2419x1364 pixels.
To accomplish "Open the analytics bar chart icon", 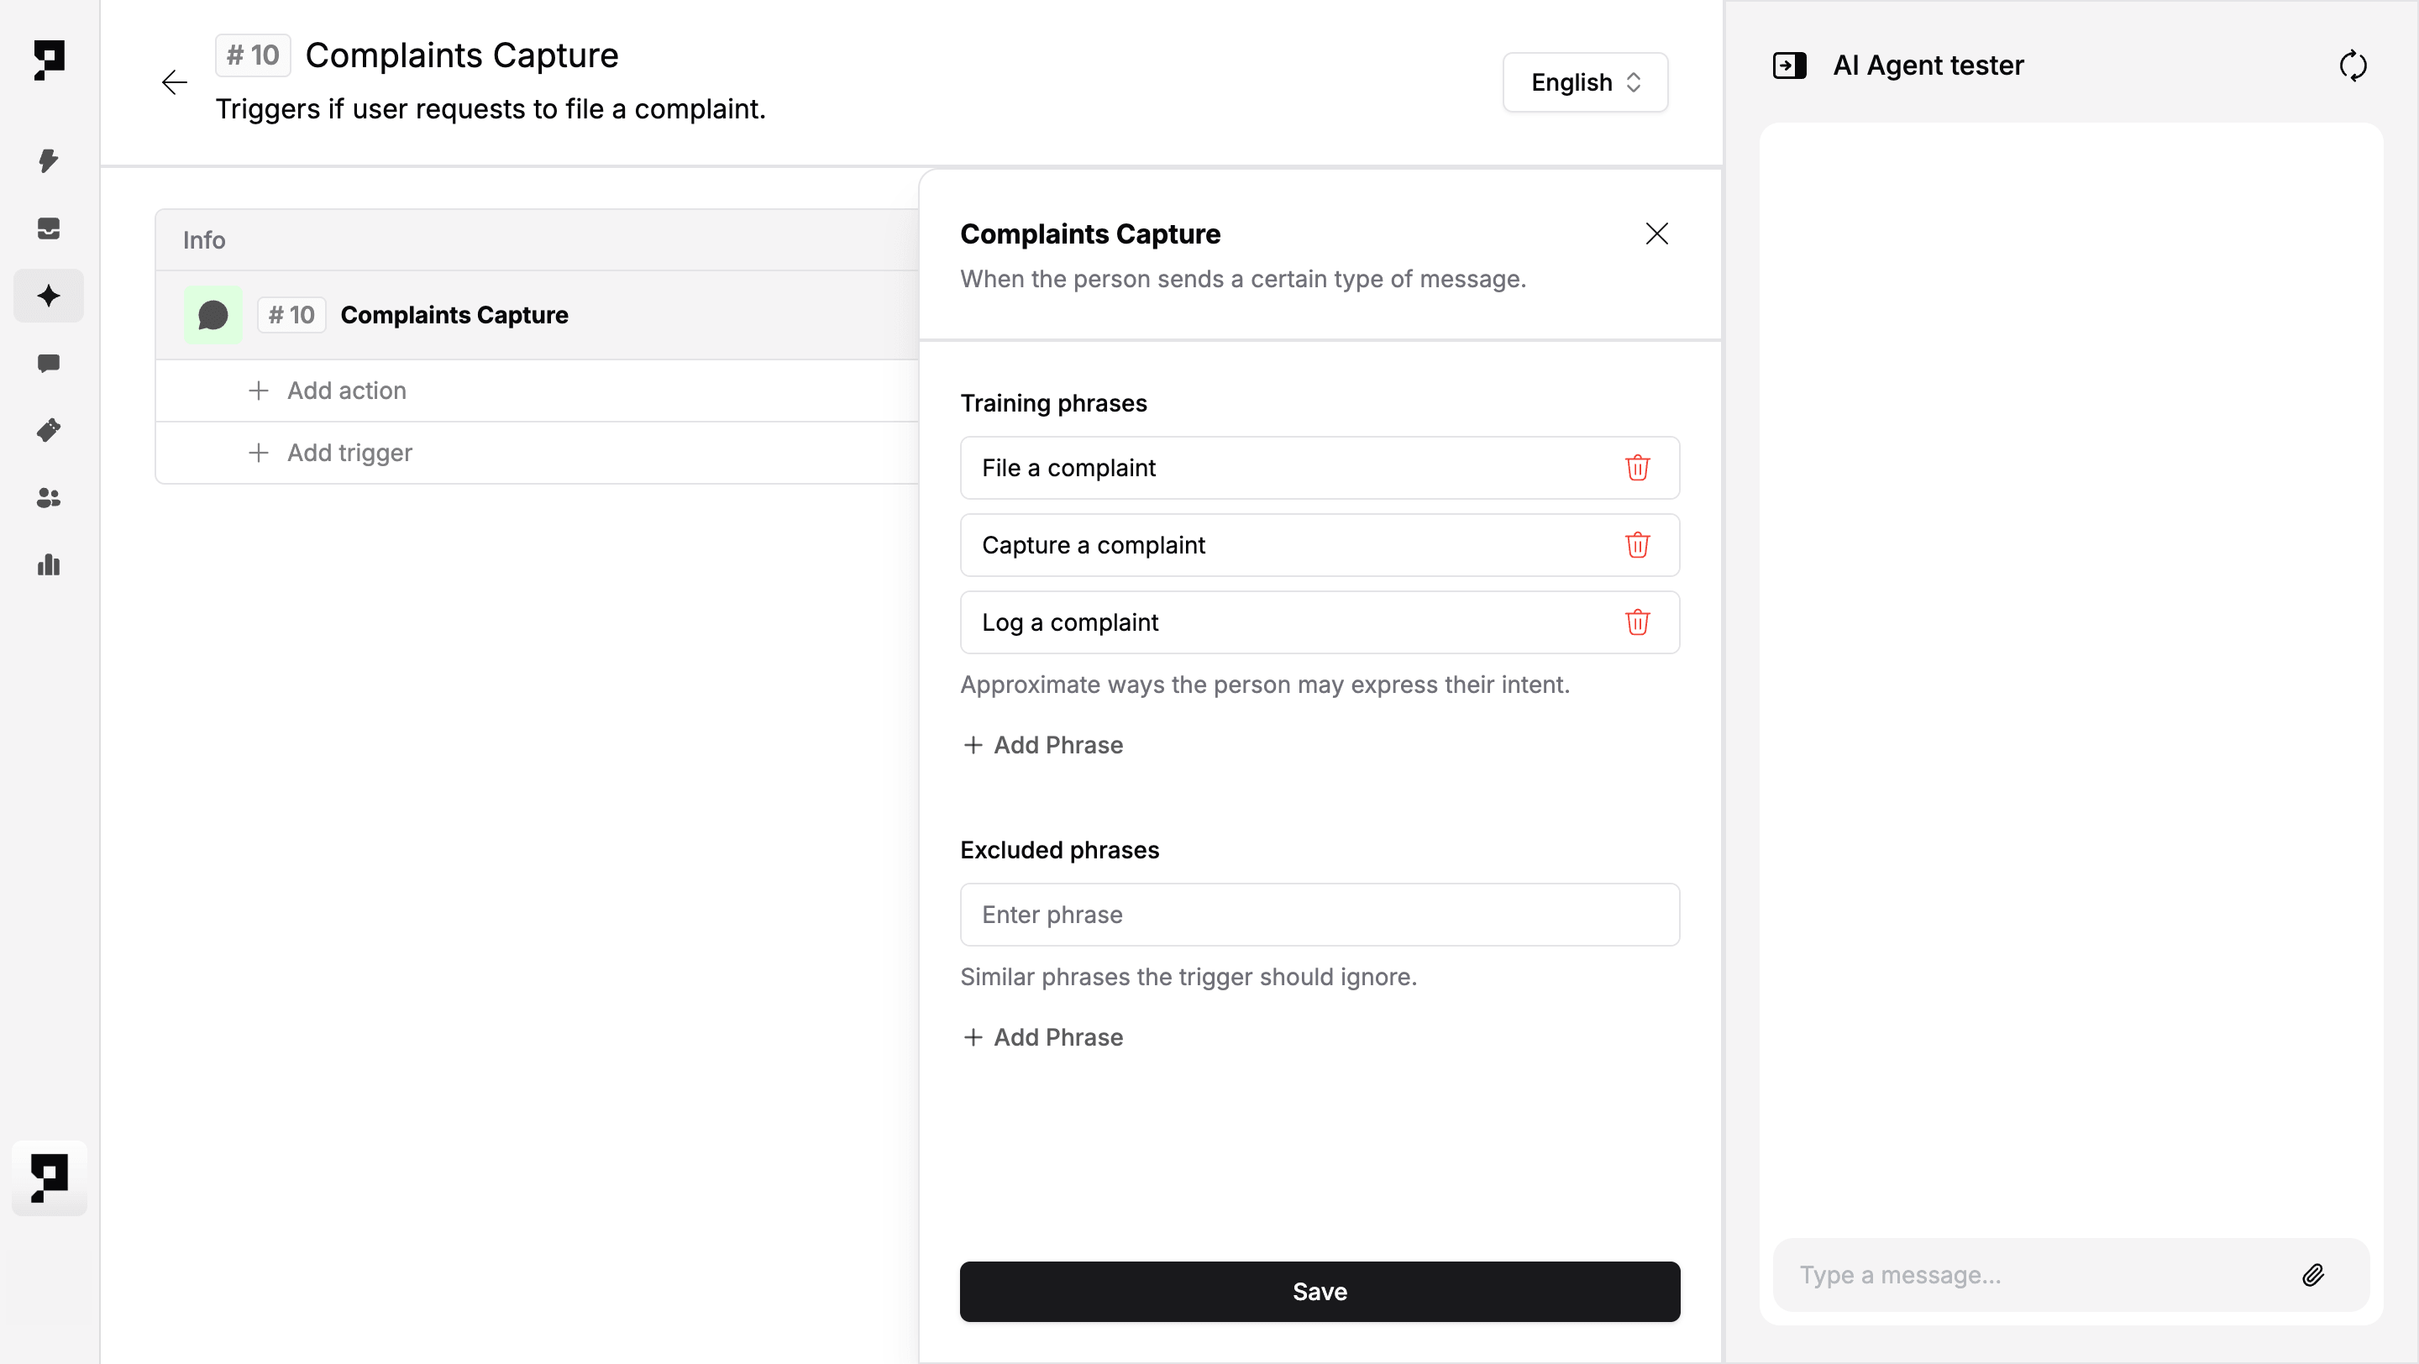I will tap(49, 565).
